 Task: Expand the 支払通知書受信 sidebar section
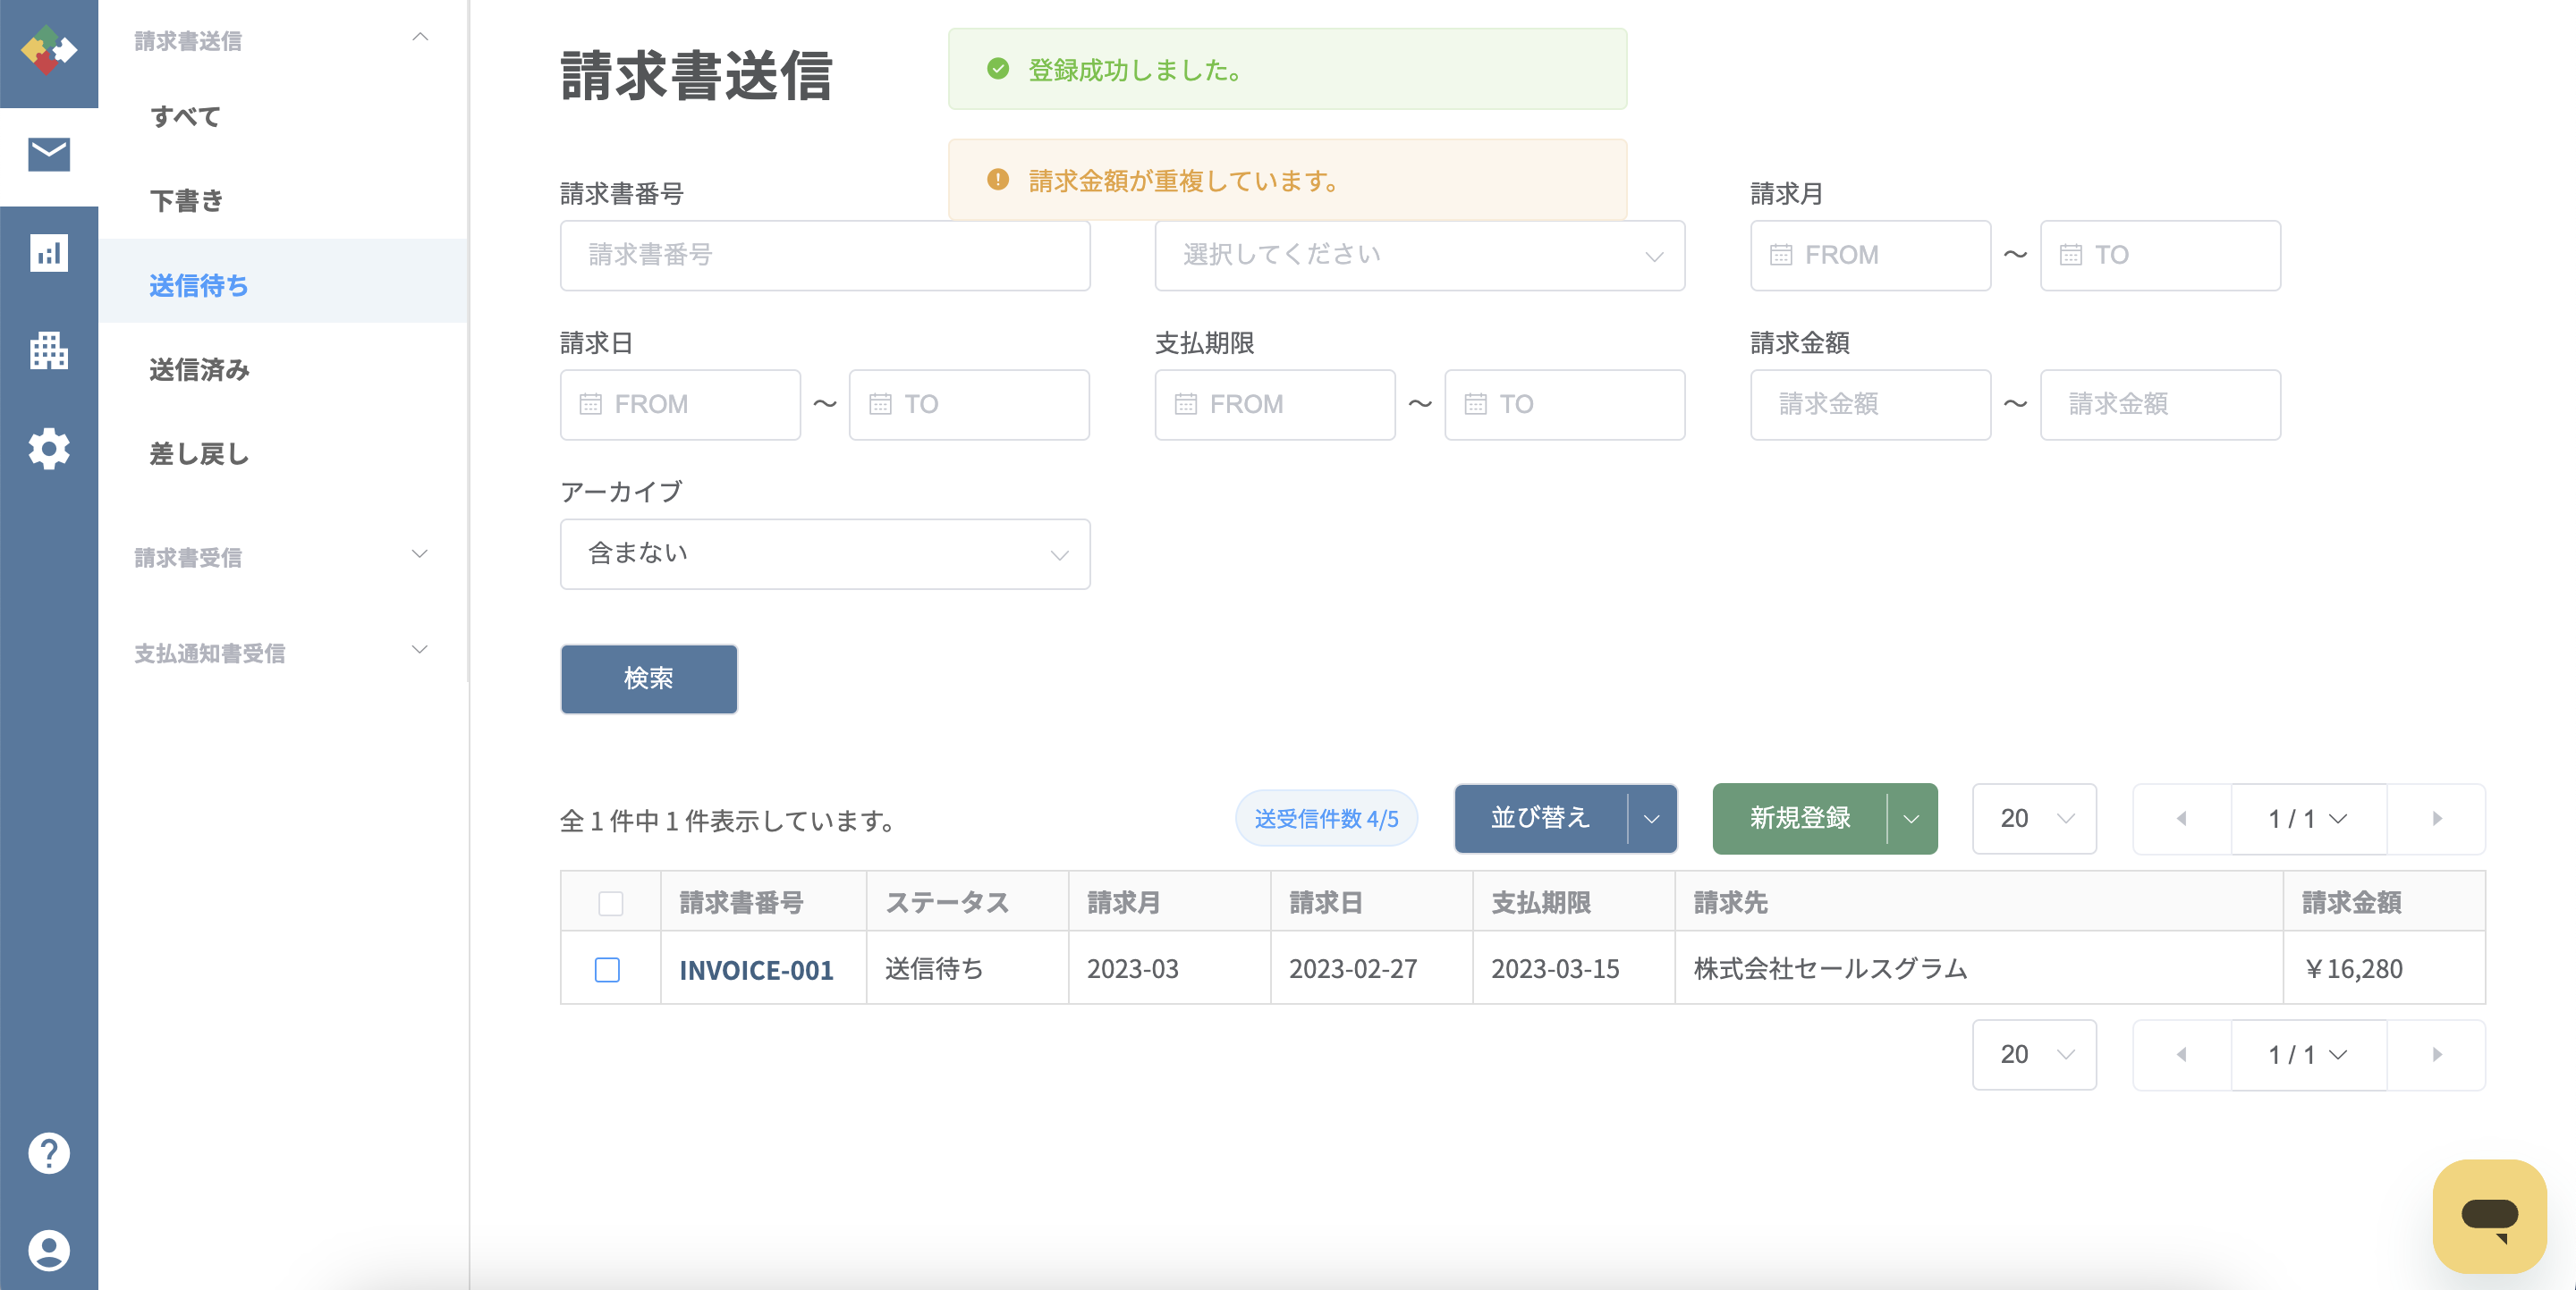pyautogui.click(x=420, y=650)
